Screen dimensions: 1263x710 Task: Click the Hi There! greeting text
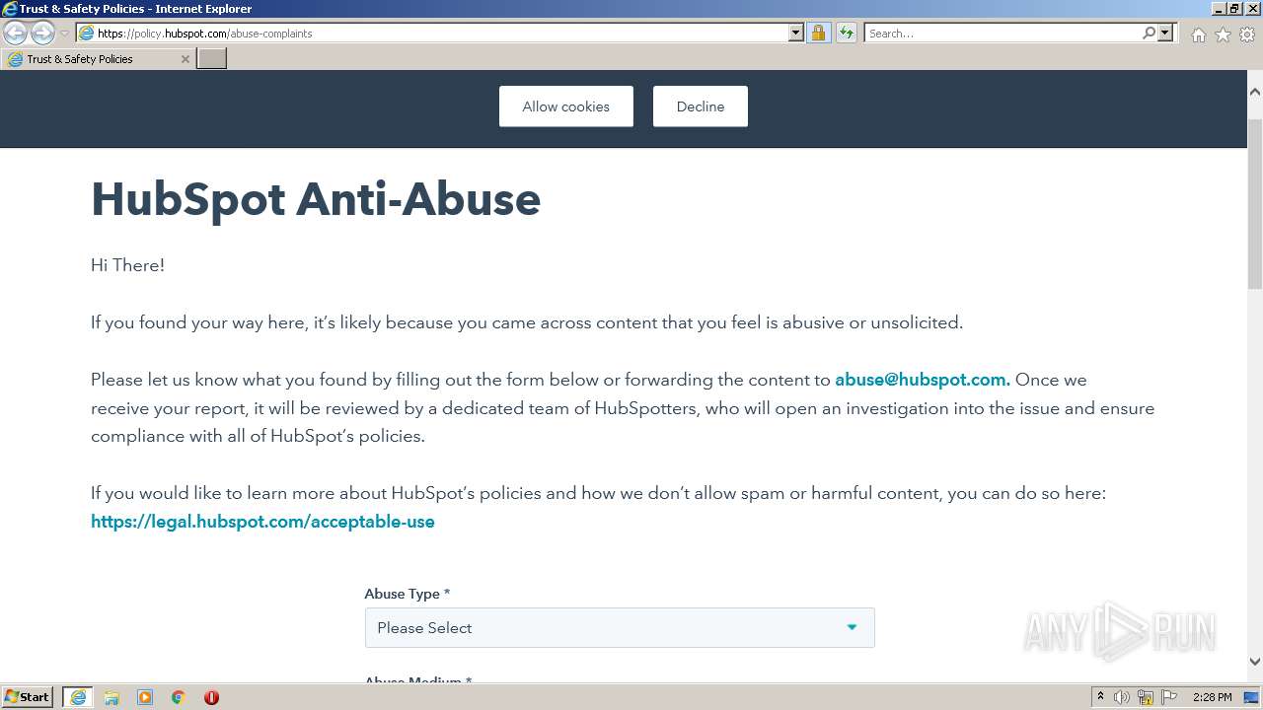coord(128,265)
